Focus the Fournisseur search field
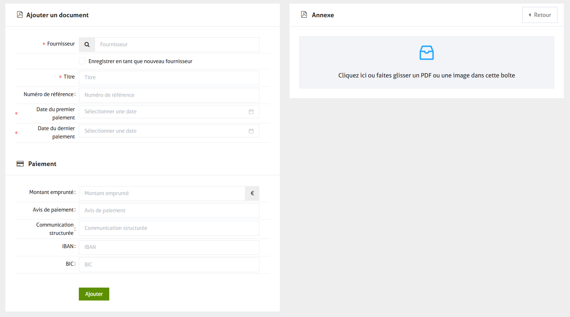Screen dimensions: 570x317 (x=177, y=44)
